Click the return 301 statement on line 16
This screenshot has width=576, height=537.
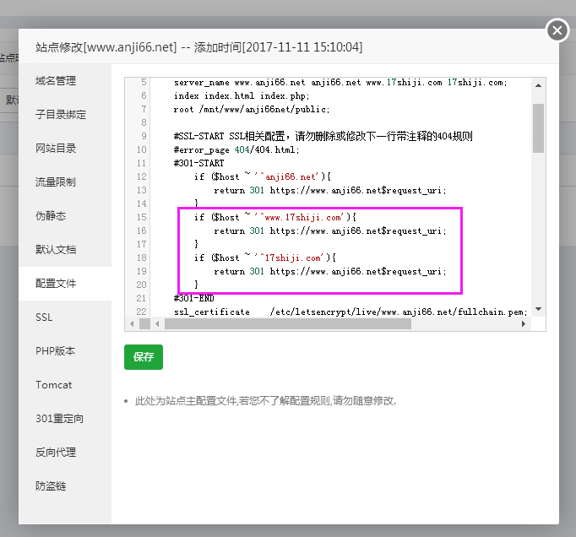pos(330,231)
